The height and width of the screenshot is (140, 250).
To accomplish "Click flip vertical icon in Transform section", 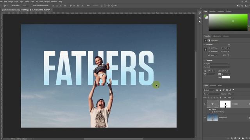I will click(x=228, y=55).
